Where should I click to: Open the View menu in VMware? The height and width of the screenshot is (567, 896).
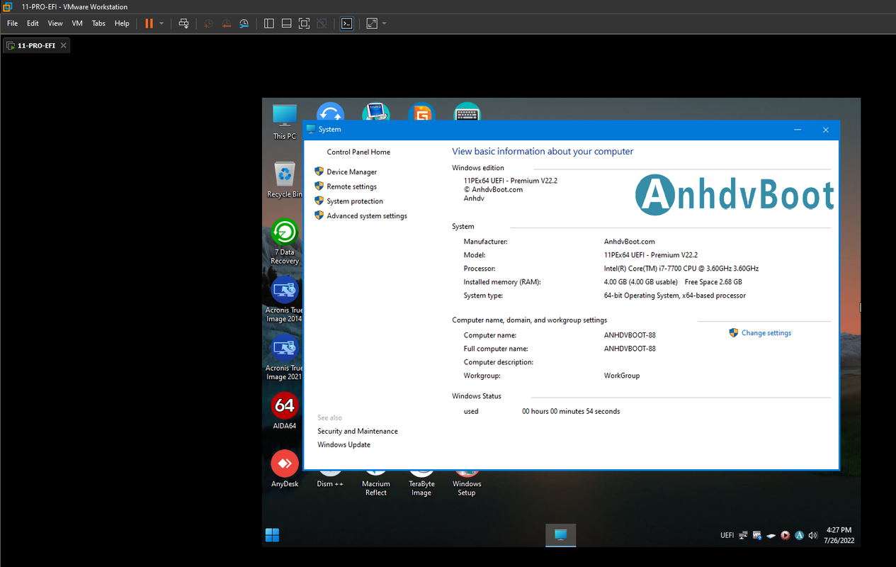(x=55, y=23)
